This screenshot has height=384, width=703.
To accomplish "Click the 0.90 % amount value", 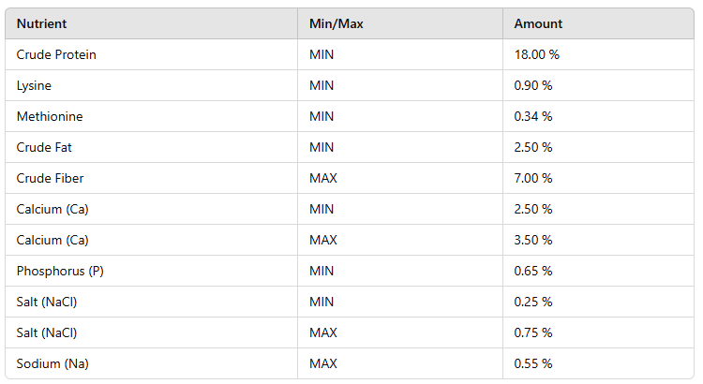I will coord(533,85).
